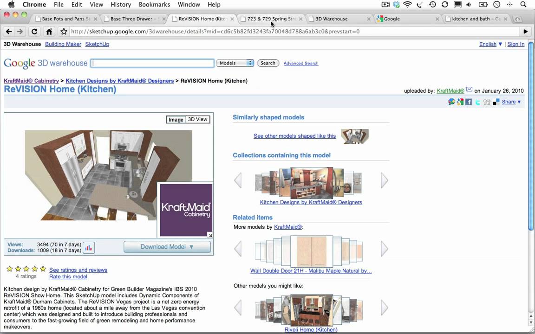The width and height of the screenshot is (535, 334).
Task: Go back with the browser back arrow
Action: click(x=9, y=32)
